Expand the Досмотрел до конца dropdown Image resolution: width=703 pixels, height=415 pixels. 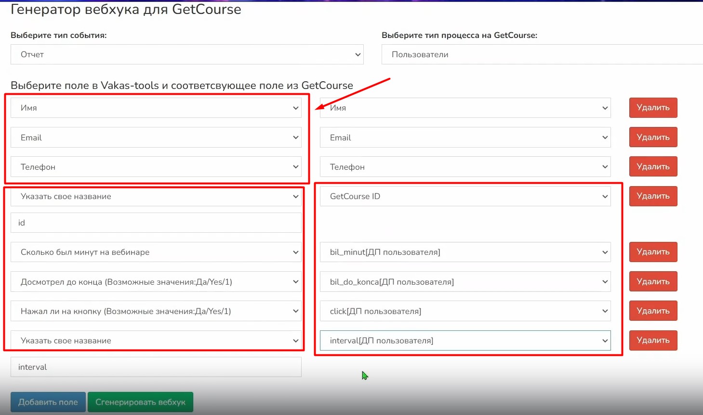(x=156, y=282)
